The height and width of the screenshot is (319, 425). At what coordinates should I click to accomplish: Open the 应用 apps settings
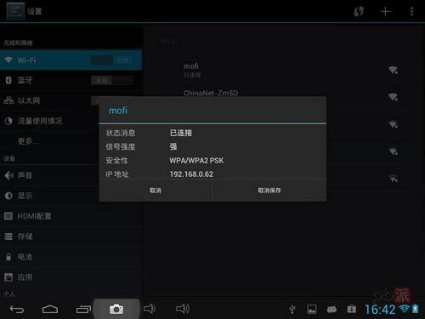(71, 277)
